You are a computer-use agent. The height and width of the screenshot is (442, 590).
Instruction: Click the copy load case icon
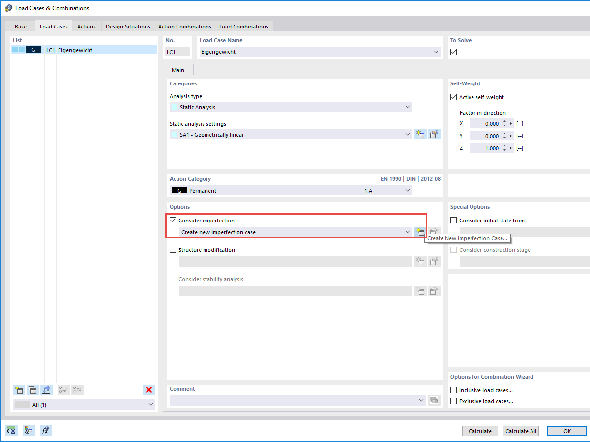pyautogui.click(x=32, y=390)
